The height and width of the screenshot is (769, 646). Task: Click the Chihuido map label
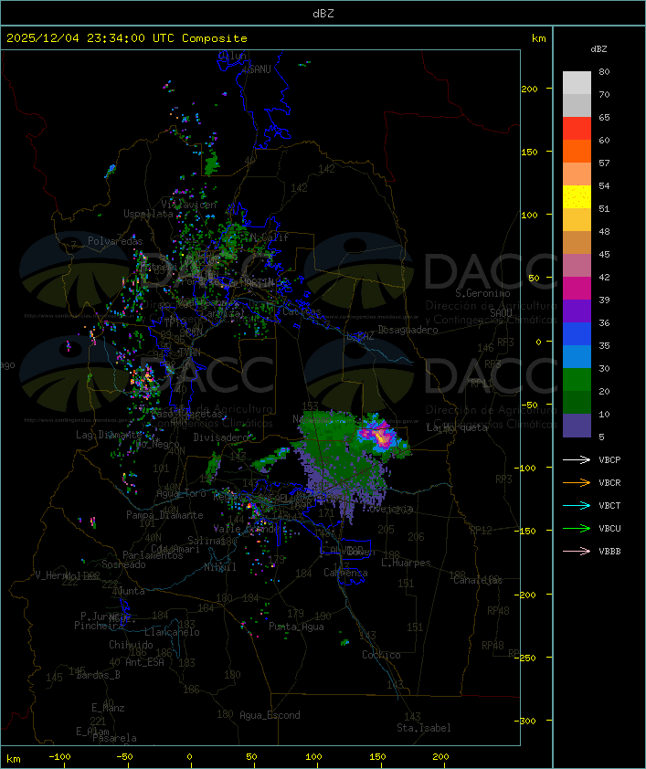click(x=131, y=645)
